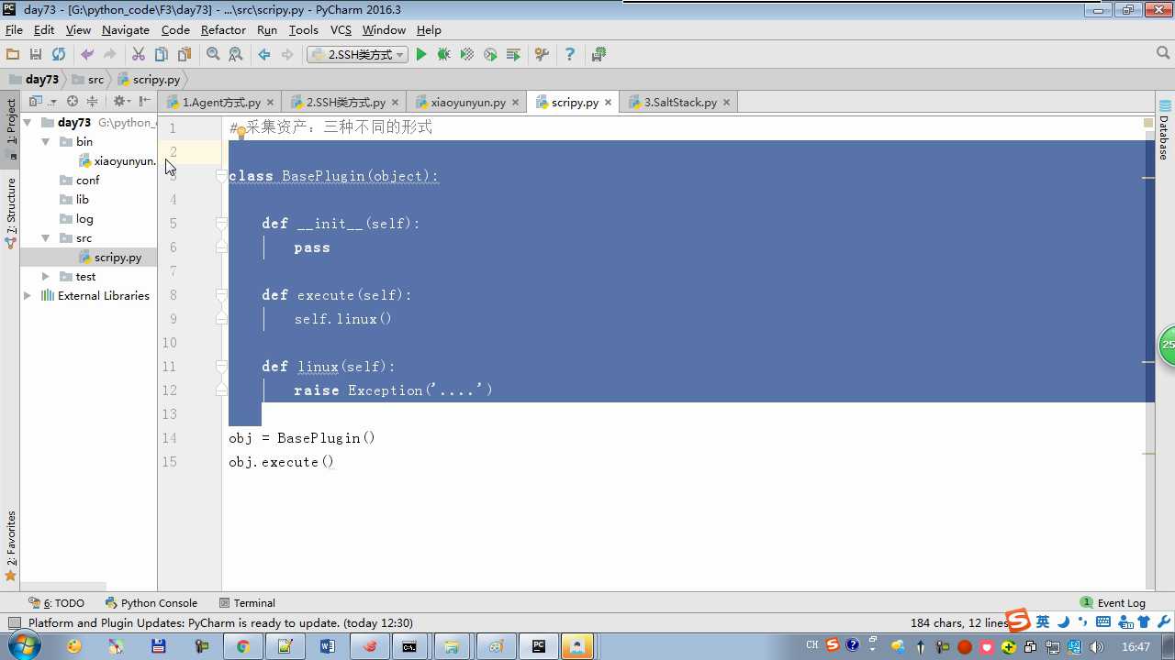The height and width of the screenshot is (660, 1175).
Task: Fold the BasePlugin class at line 3
Action: tap(221, 176)
